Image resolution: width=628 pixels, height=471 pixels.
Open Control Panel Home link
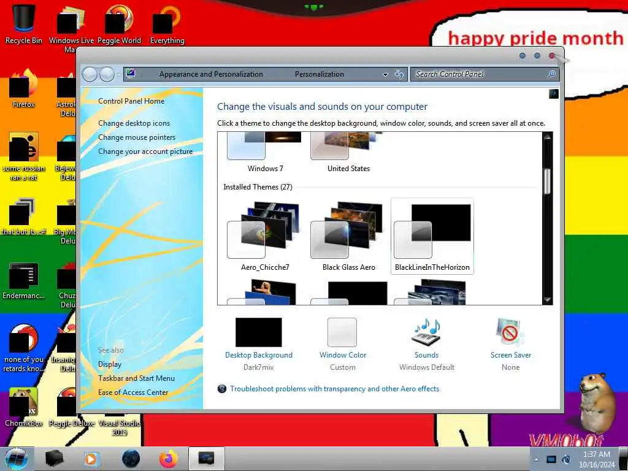tap(131, 101)
